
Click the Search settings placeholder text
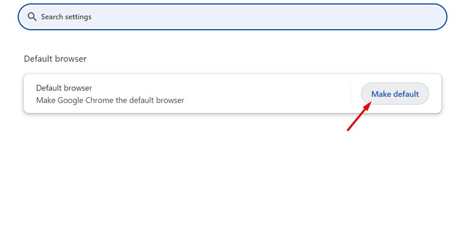coord(66,17)
